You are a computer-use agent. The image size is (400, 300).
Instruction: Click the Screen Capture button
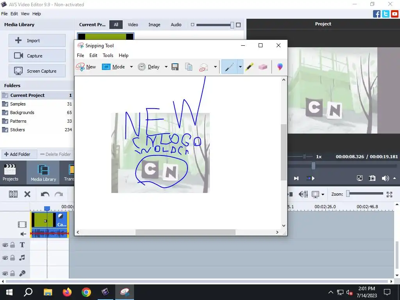pyautogui.click(x=37, y=71)
